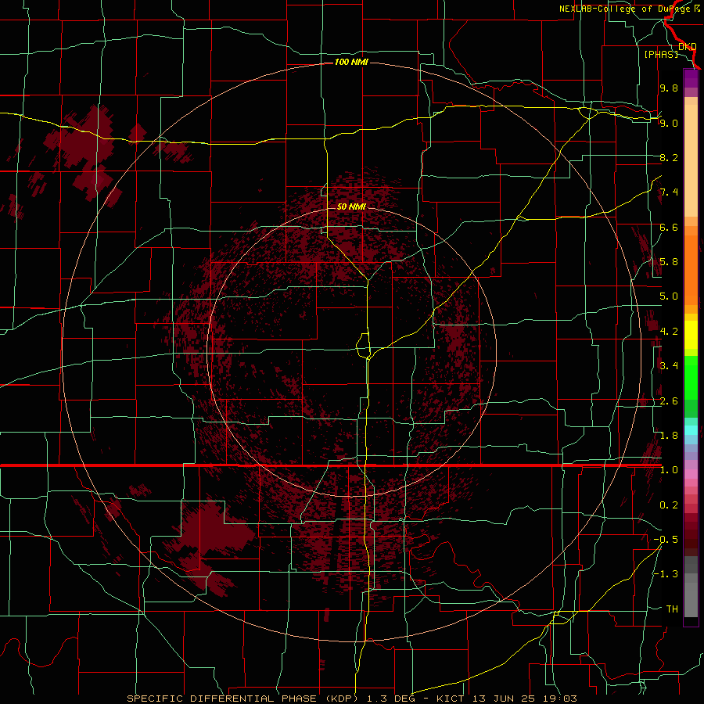The width and height of the screenshot is (704, 704).
Task: Click the [PHAS] legend label
Action: (x=661, y=55)
